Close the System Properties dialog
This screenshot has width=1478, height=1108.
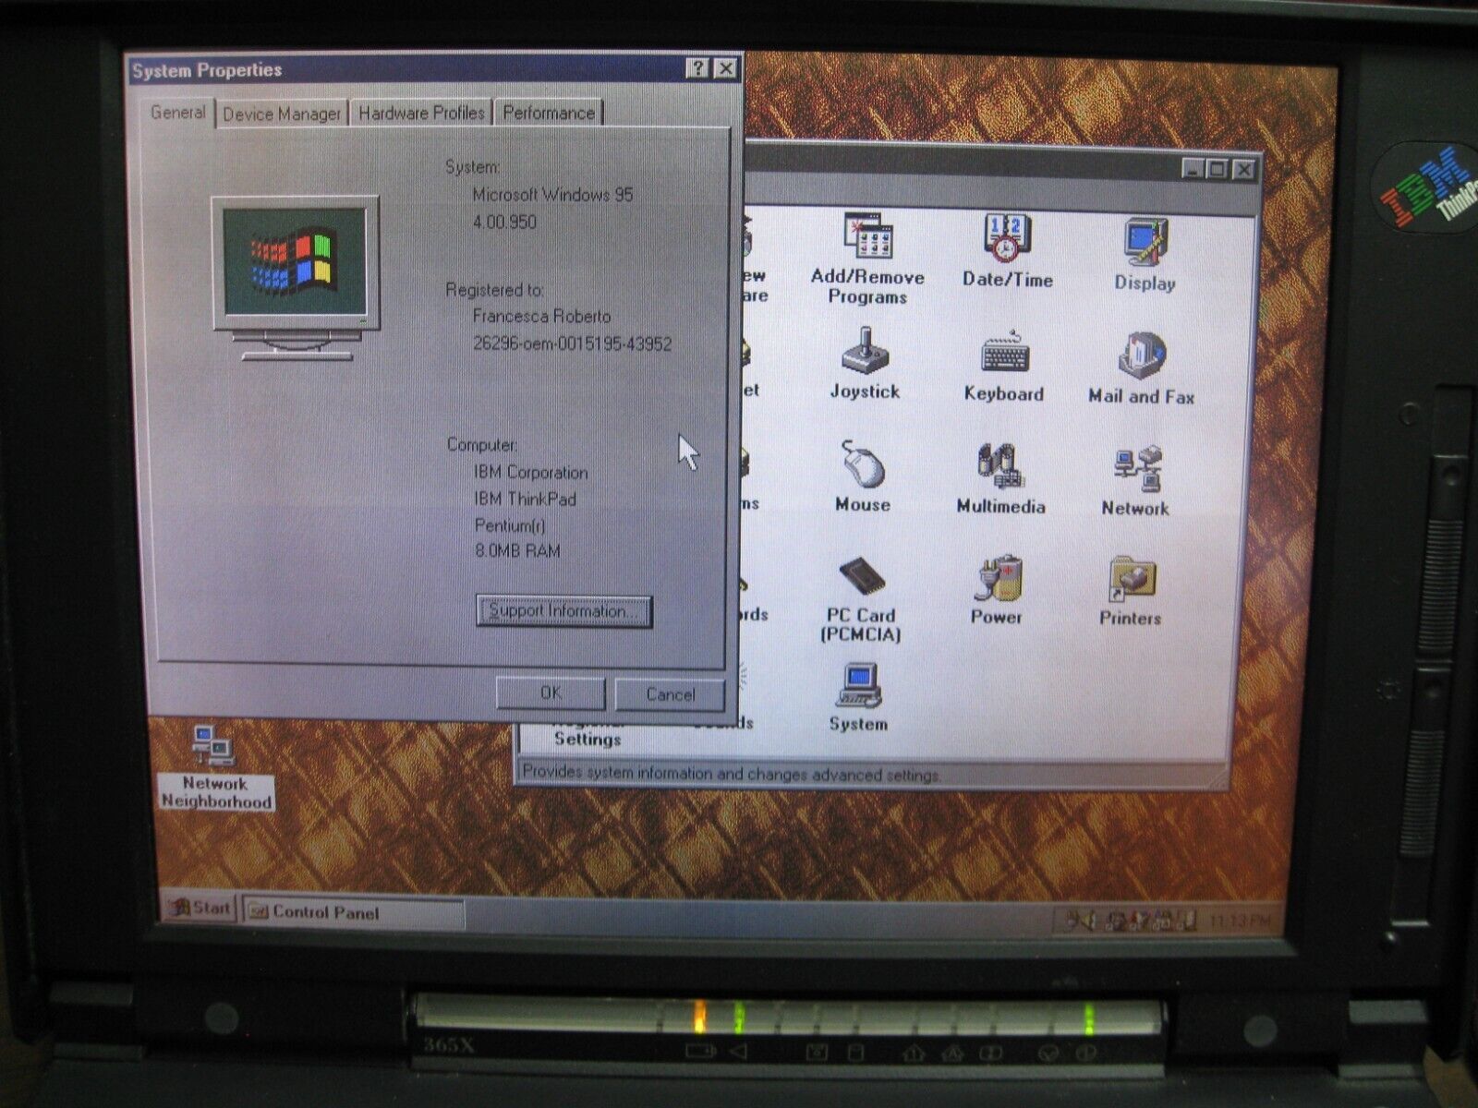726,68
